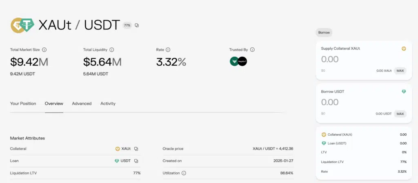Click the info icon beside Rate
The height and width of the screenshot is (183, 418).
coord(168,50)
